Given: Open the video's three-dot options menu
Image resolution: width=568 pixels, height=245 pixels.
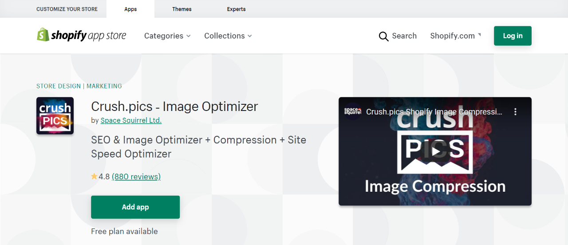Looking at the screenshot, I should [x=515, y=112].
